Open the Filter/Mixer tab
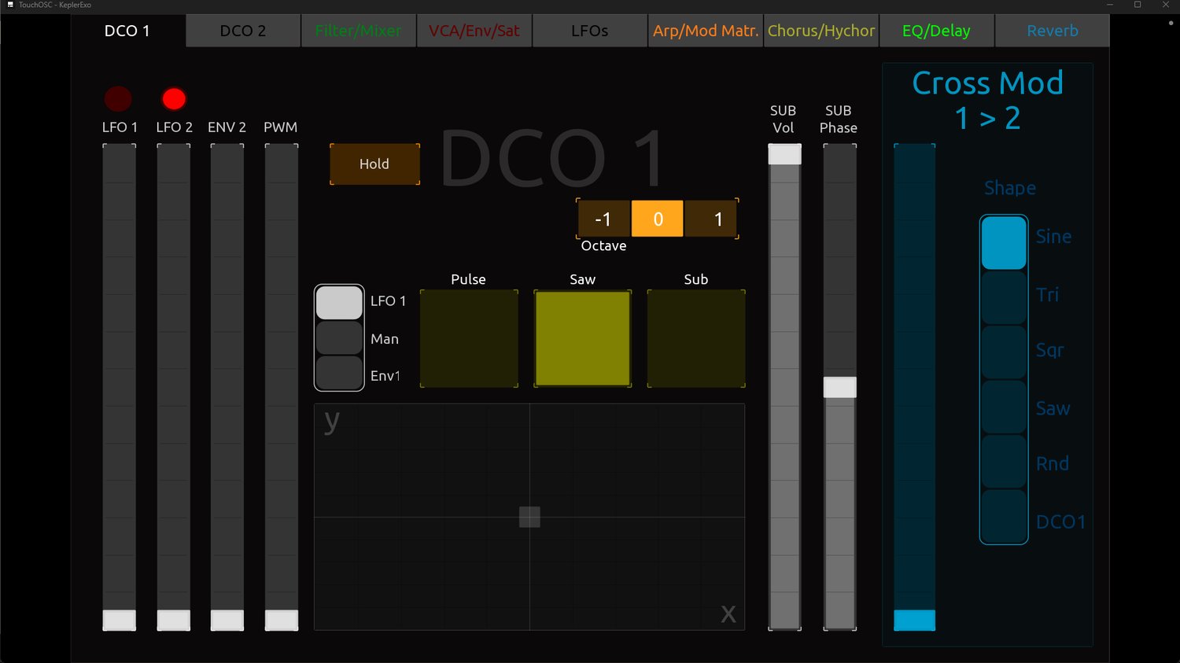This screenshot has height=663, width=1180. click(x=359, y=31)
